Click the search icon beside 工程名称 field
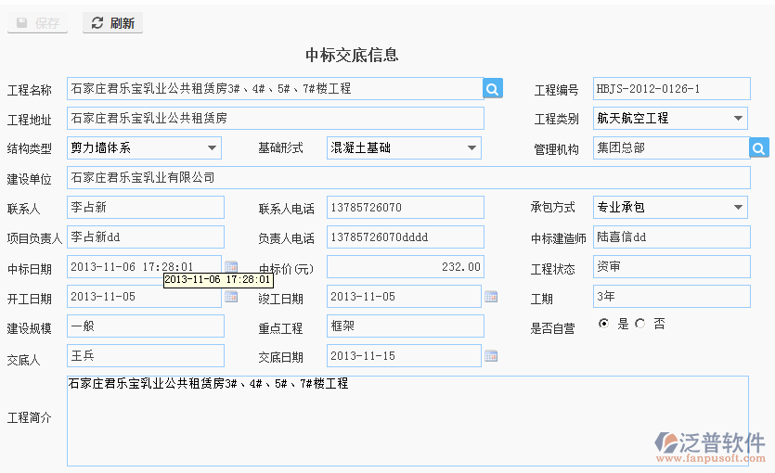Viewport: 775px width, 473px height. 493,89
